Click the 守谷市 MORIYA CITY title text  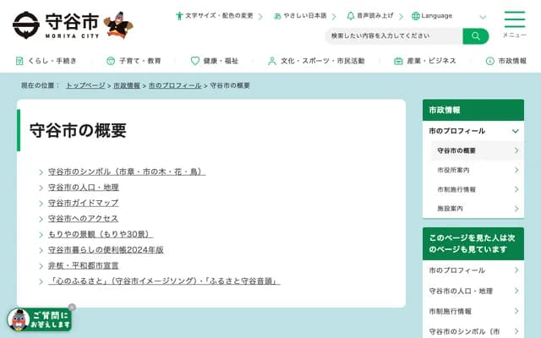(x=72, y=25)
